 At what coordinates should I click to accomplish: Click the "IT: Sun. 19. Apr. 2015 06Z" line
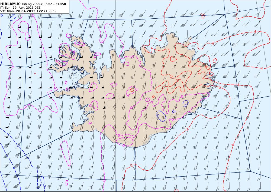(20, 8)
